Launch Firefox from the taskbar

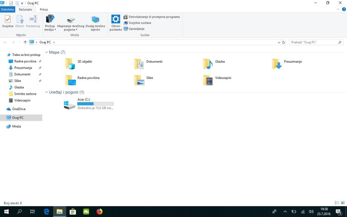tap(100, 212)
